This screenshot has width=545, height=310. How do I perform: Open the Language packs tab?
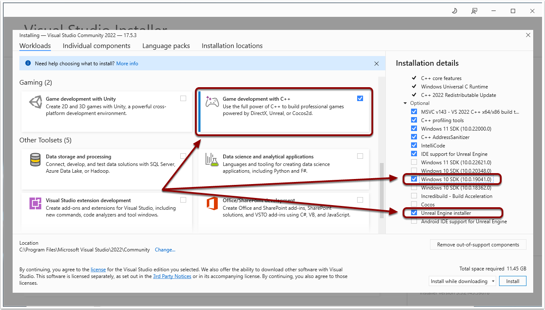(166, 45)
